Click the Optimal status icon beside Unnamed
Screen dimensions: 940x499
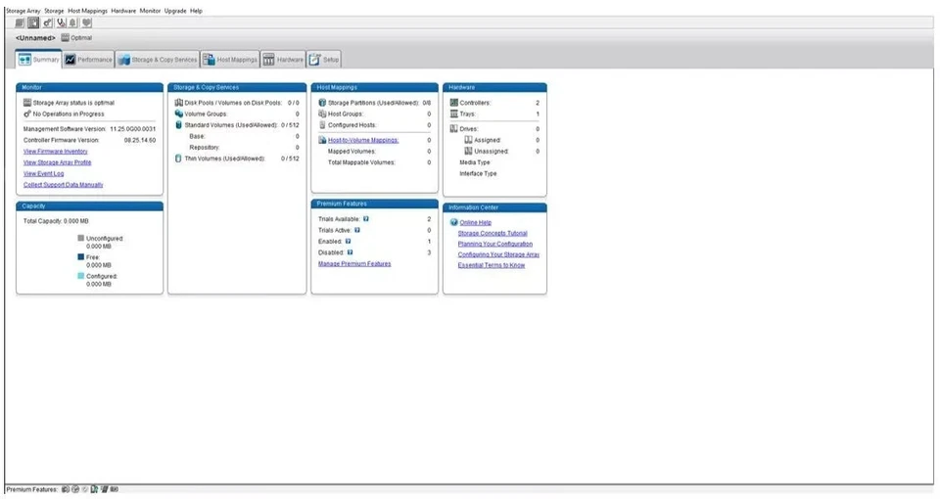[65, 38]
